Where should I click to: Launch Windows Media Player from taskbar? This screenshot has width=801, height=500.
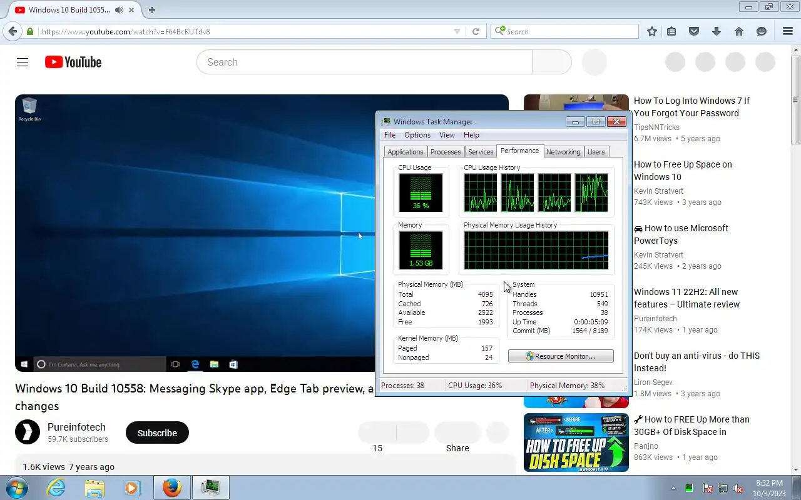pyautogui.click(x=132, y=487)
